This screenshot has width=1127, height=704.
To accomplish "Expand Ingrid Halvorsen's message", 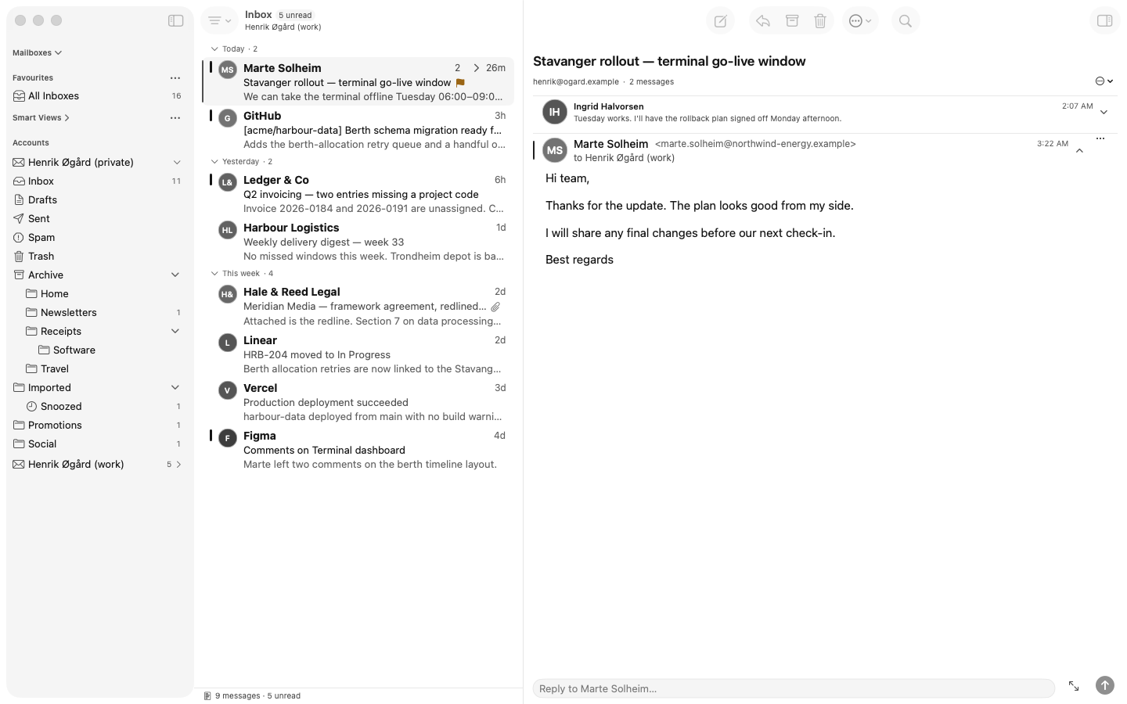I will 1104,112.
